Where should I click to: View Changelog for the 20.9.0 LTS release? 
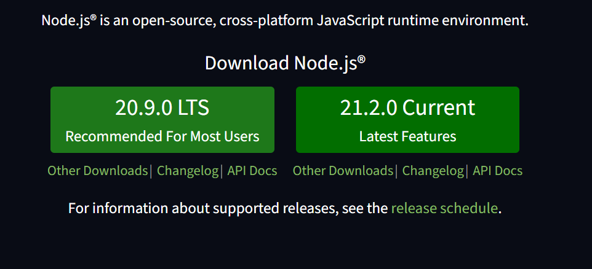pos(188,171)
